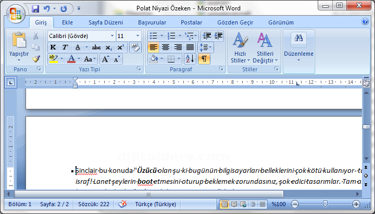
Task: Redo the last action
Action: click(x=64, y=9)
